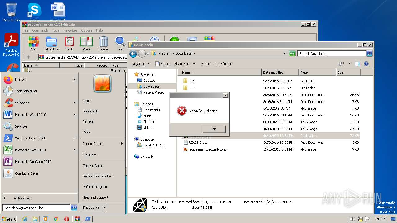
Task: Click Control Panel in Start menu
Action: (92, 166)
